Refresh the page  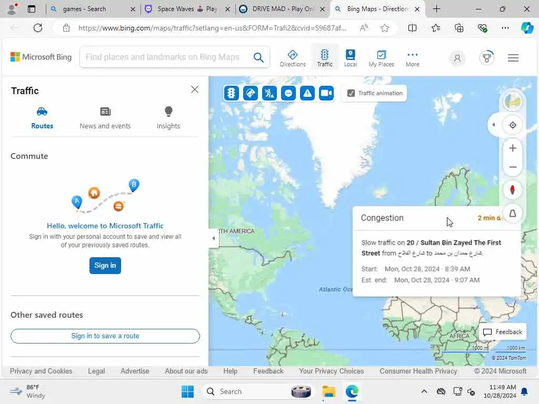[x=38, y=28]
